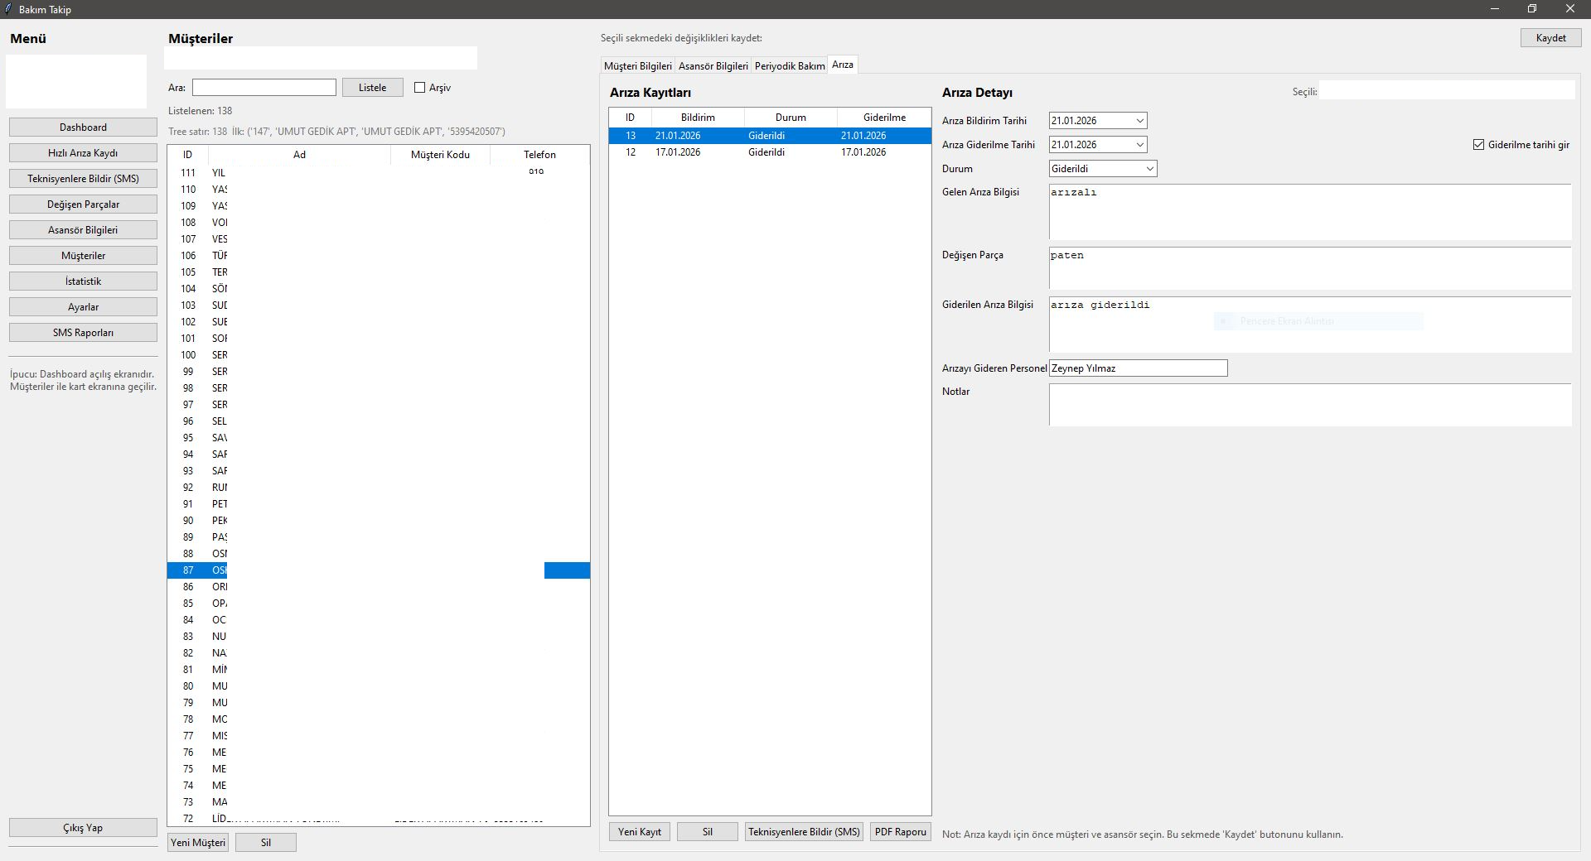Focus the Ara search input field
1591x861 pixels.
(264, 88)
